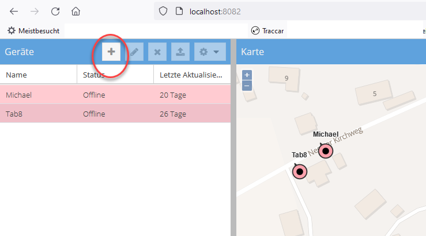Image resolution: width=426 pixels, height=236 pixels.
Task: Sort devices by Name column
Action: [x=38, y=75]
